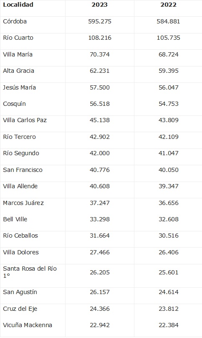This screenshot has width=202, height=338.
Task: Select Marcos Juárez 2022 value 36.656
Action: pos(169,203)
